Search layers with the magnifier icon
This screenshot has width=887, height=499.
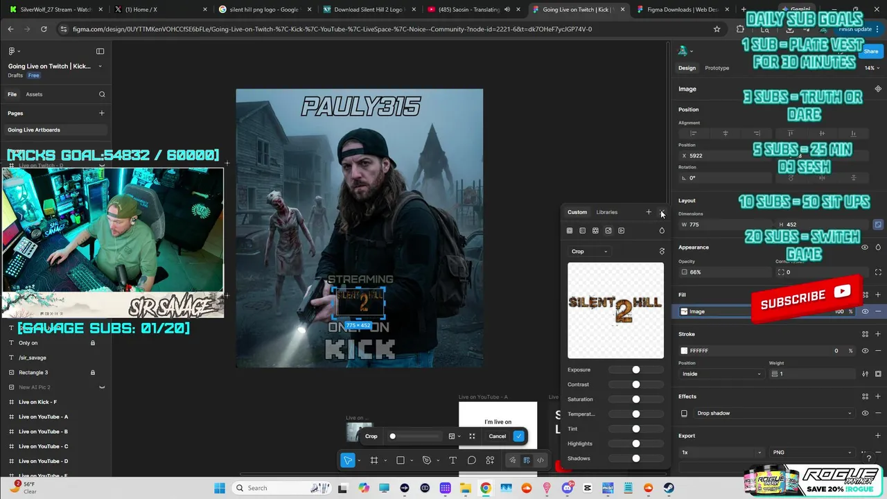[102, 94]
